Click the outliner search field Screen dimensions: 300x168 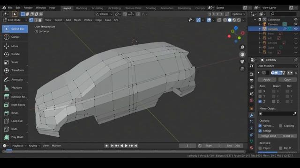pyautogui.click(x=283, y=14)
